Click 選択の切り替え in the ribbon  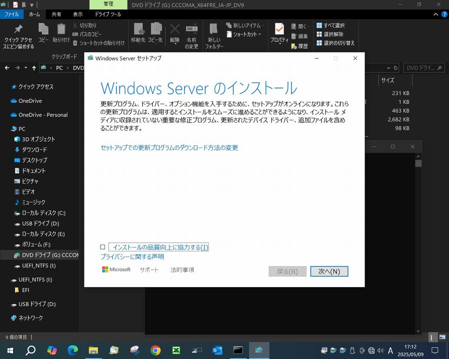tap(335, 43)
